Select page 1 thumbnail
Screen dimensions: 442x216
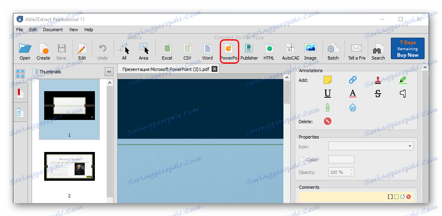point(69,109)
